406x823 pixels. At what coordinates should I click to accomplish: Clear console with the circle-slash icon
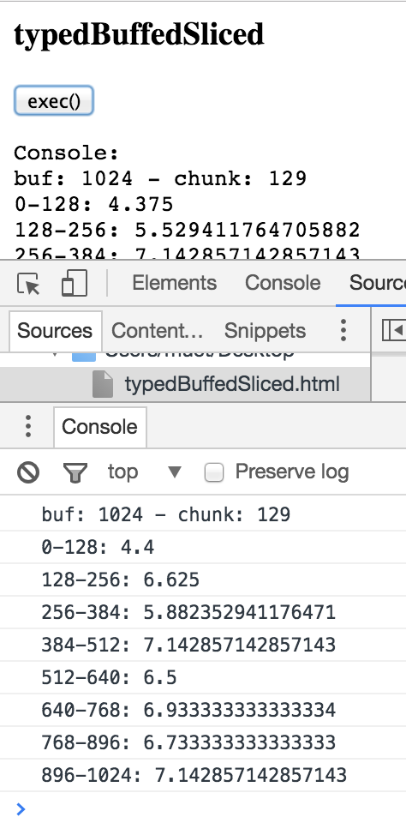coord(27,472)
